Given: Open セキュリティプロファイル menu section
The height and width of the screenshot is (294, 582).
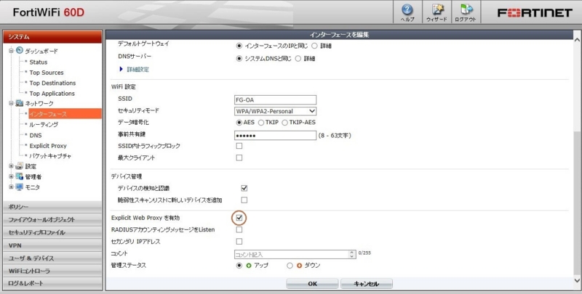Looking at the screenshot, I should click(x=52, y=232).
